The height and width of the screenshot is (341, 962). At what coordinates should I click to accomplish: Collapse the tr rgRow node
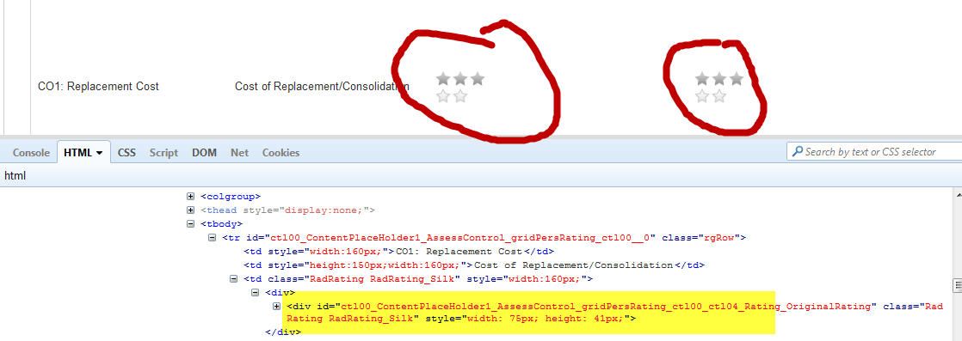tap(213, 238)
